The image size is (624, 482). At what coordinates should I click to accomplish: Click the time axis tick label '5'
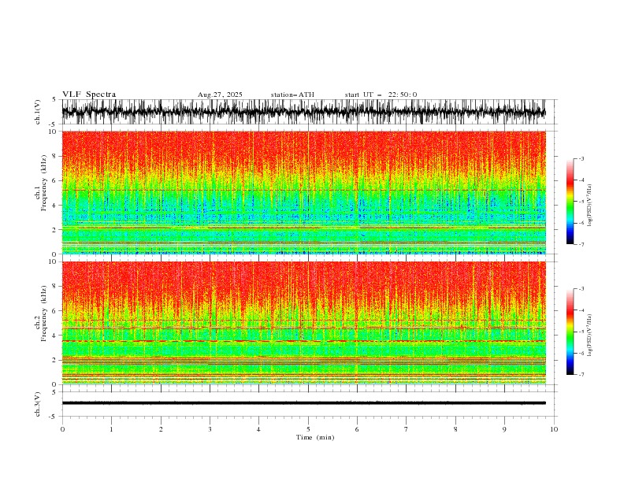308,429
